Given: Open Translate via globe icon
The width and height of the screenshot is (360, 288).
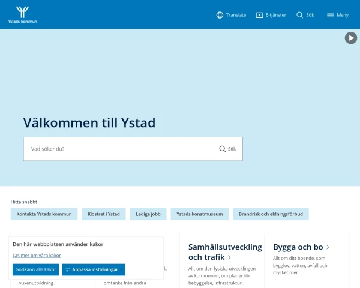Looking at the screenshot, I should (220, 15).
